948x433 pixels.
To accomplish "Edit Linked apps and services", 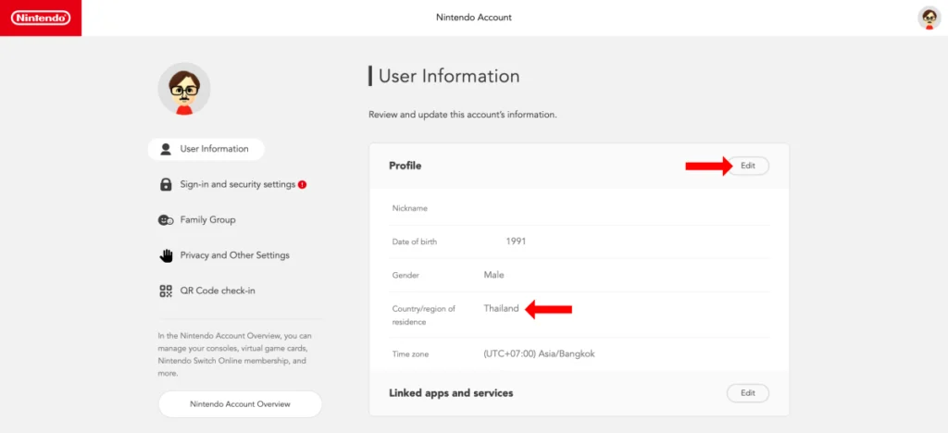I will tap(748, 393).
